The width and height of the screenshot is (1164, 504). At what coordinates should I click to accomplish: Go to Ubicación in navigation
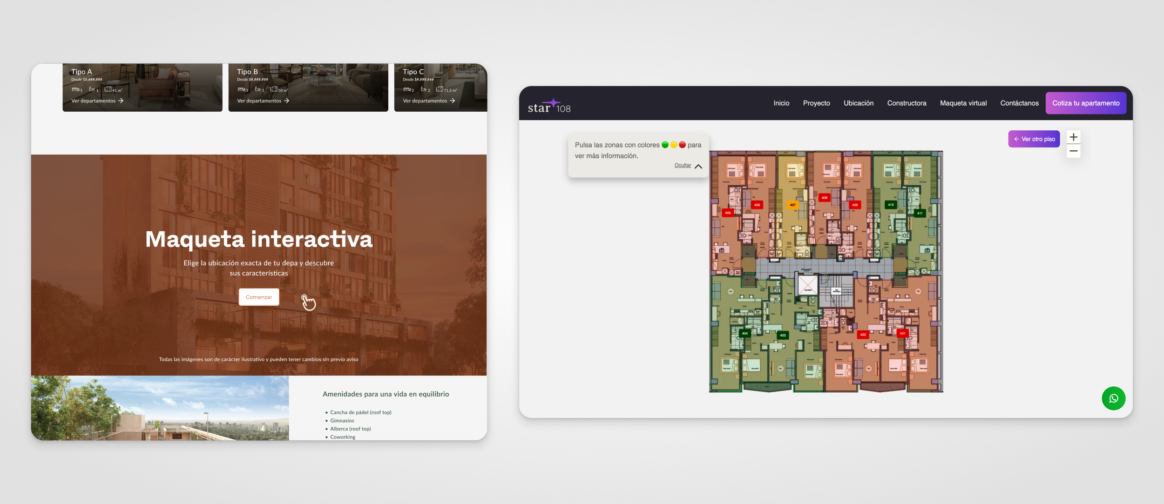tap(858, 103)
